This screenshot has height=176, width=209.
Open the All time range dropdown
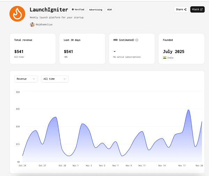[55, 79]
